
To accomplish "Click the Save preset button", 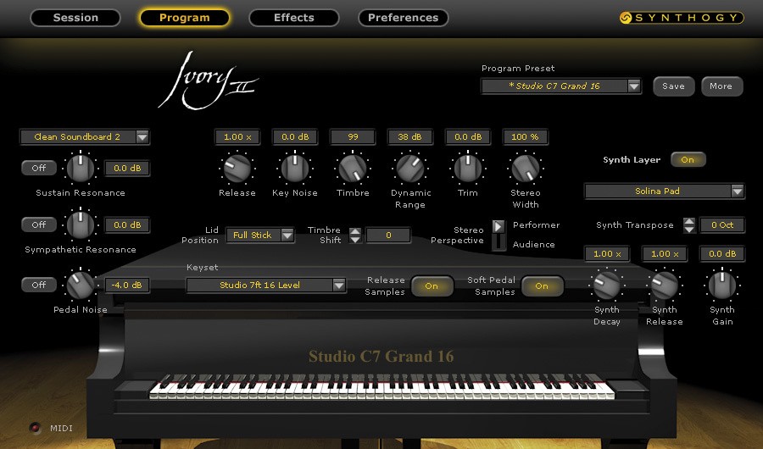I will (x=673, y=86).
